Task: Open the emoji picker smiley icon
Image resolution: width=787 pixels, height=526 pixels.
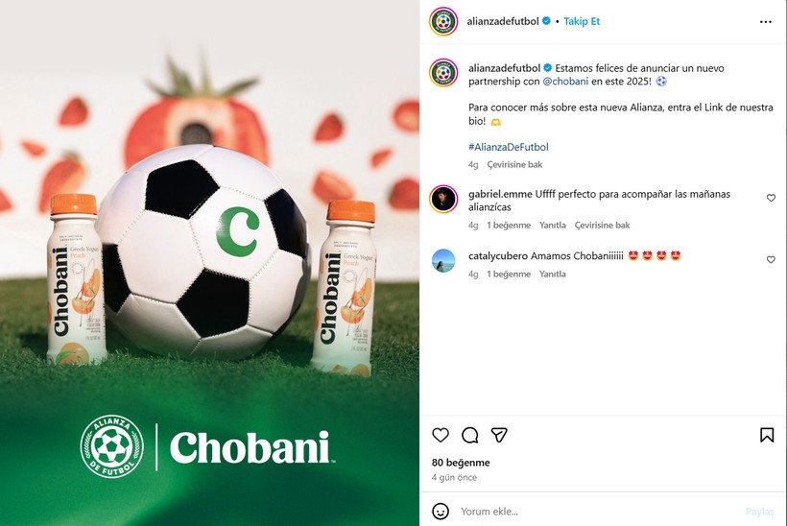Action: click(441, 511)
